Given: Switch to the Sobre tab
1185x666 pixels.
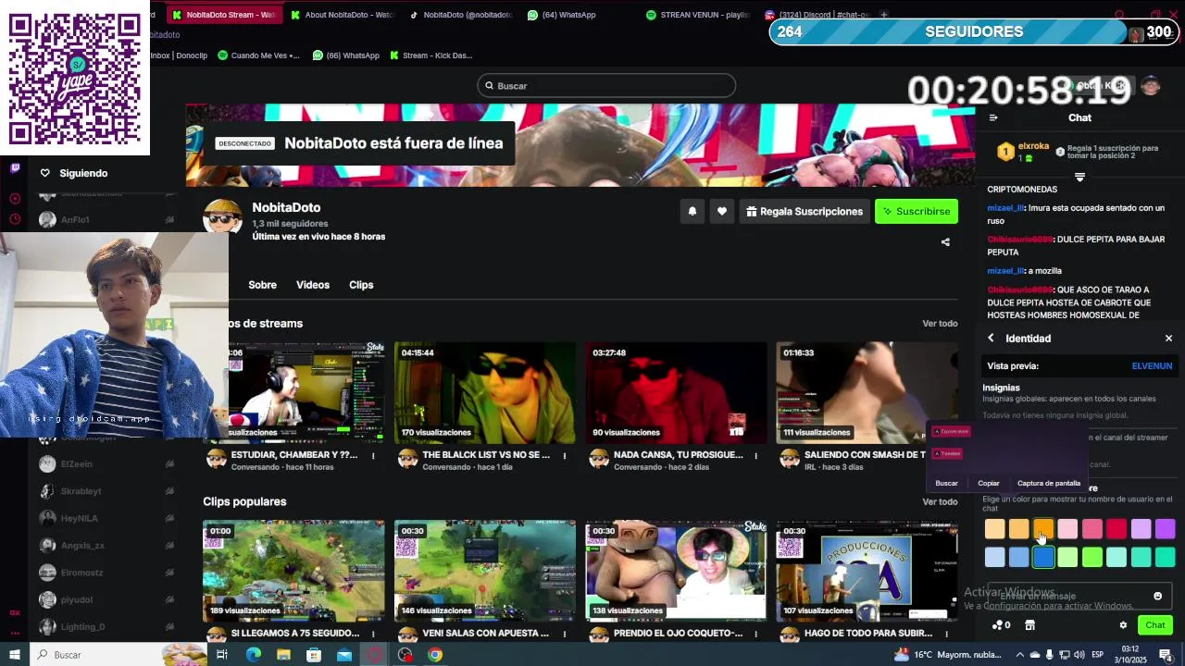Looking at the screenshot, I should pos(262,285).
